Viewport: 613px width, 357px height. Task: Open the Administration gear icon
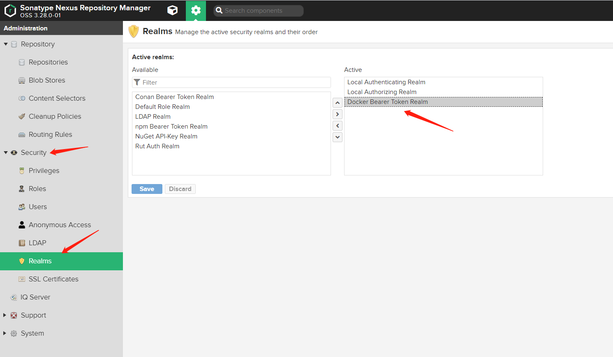(x=196, y=10)
